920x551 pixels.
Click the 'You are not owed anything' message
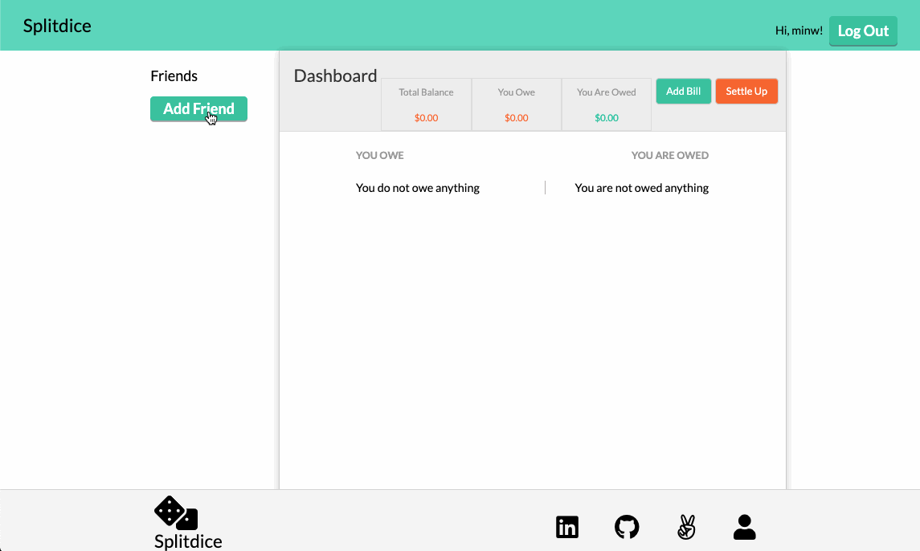[641, 188]
